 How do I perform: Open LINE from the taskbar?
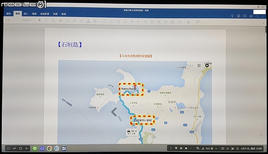[x=35, y=148]
